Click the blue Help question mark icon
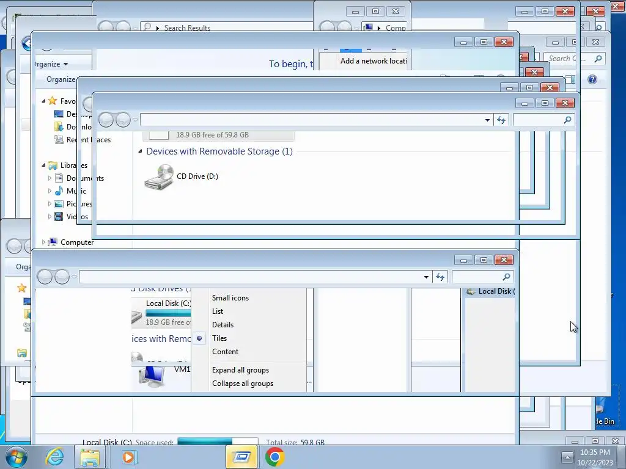 coord(592,79)
